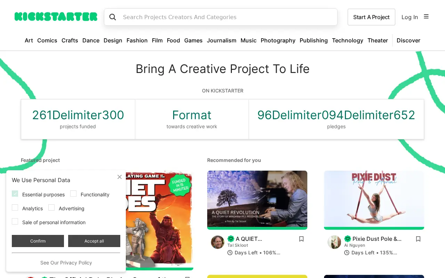Open the Design category
445x278 pixels.
(113, 40)
